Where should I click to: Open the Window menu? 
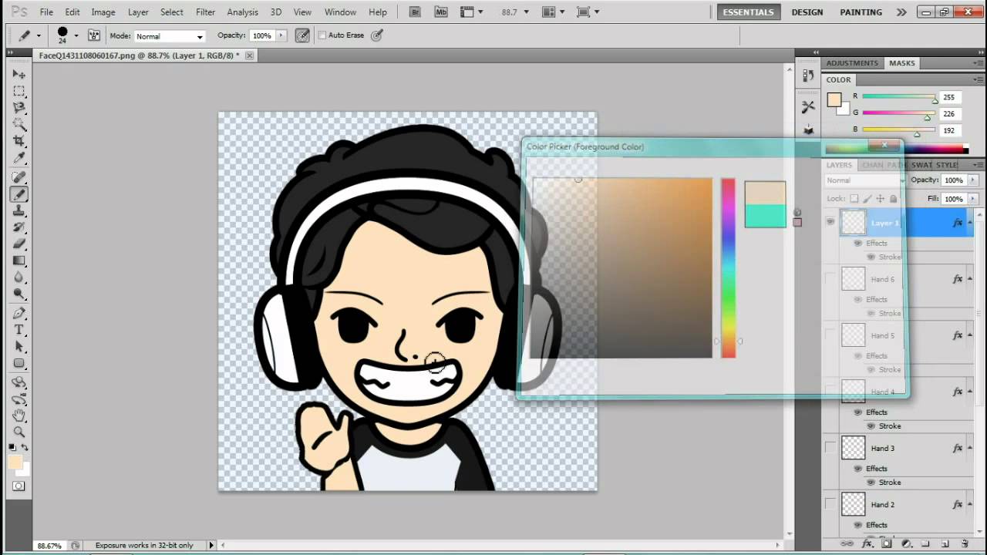point(340,12)
